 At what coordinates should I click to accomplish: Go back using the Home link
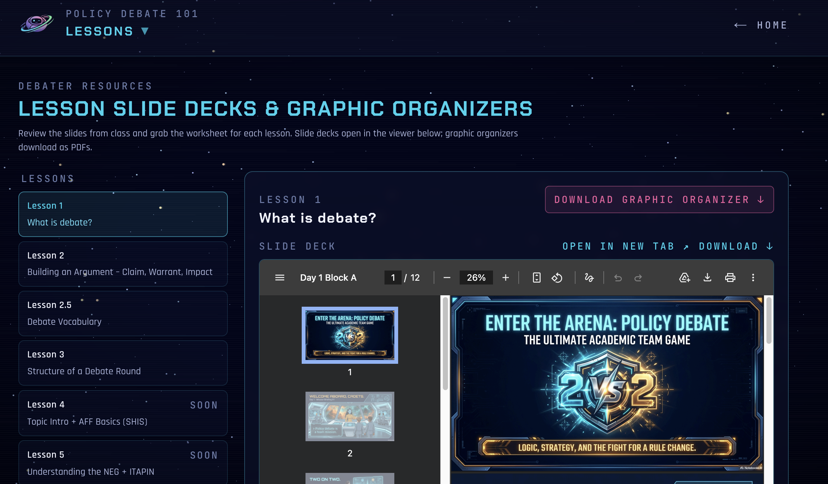[x=760, y=25]
